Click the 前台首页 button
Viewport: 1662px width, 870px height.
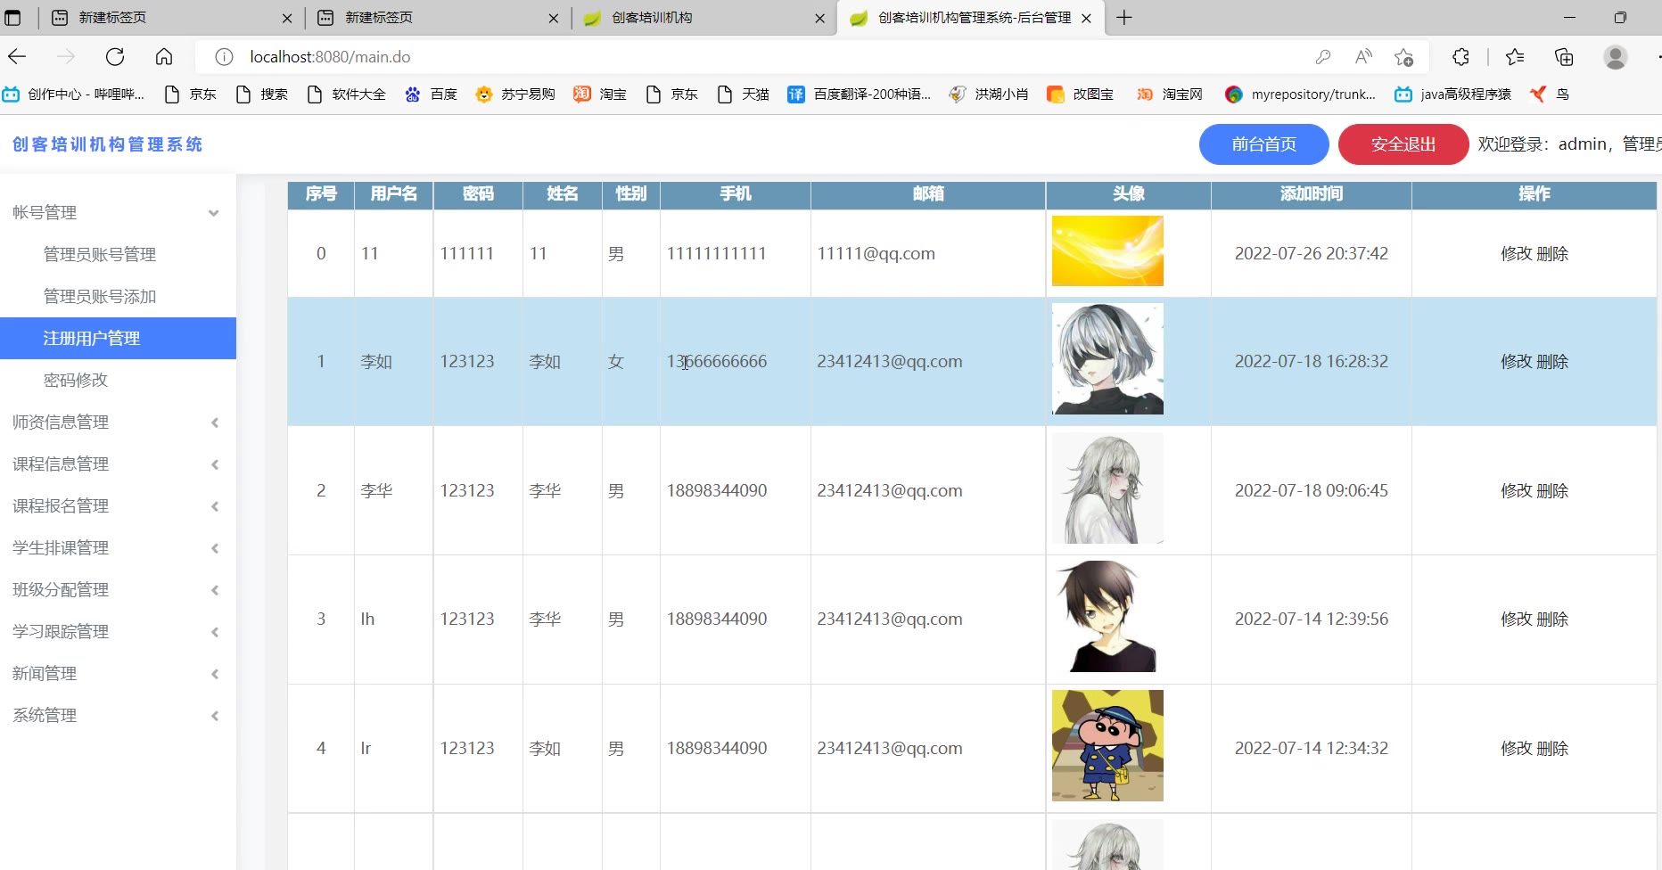(1264, 144)
